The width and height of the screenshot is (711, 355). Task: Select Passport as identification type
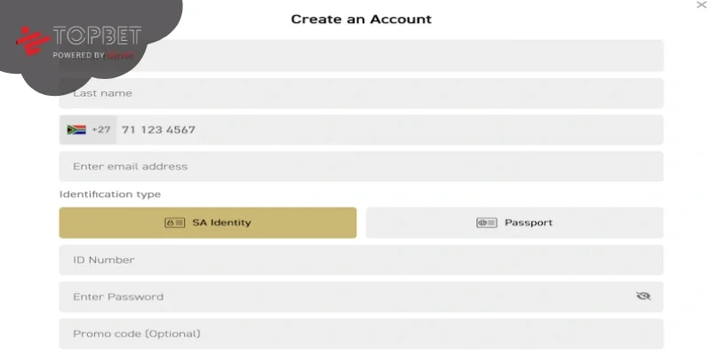(x=515, y=223)
